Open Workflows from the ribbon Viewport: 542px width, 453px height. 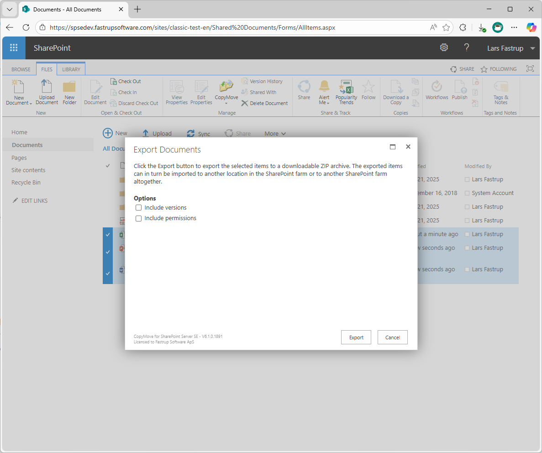click(437, 91)
